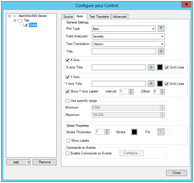Pick the Stroke color swatch in Series Properties
Viewport: 194px width, 183px height.
[x=134, y=132]
